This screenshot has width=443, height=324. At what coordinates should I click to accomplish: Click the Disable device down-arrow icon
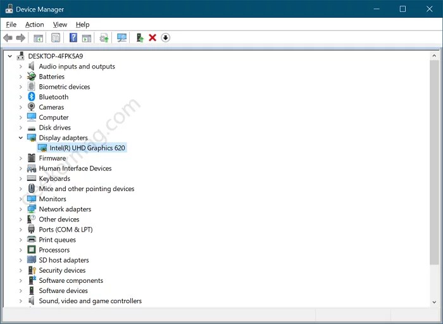click(x=166, y=37)
